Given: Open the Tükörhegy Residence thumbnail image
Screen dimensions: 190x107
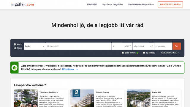Looking at the screenshot, I should [26, 98].
